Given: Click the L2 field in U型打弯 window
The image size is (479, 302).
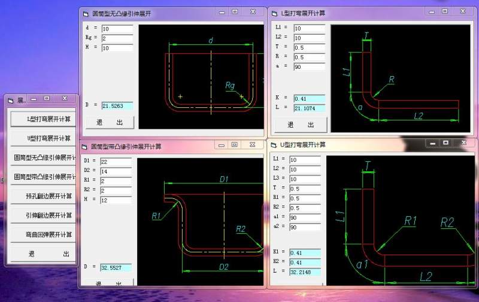Looking at the screenshot, I should pos(305,170).
